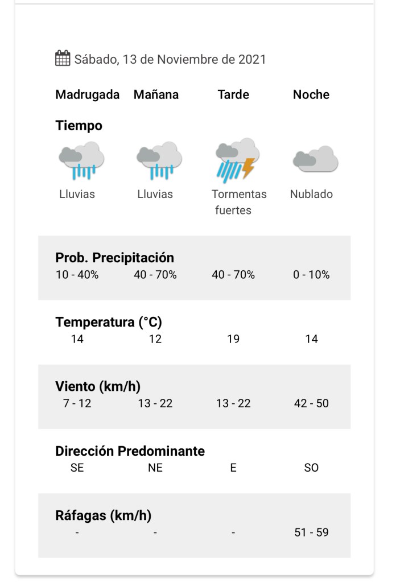Click the Prob. Precipitación row heading

114,258
